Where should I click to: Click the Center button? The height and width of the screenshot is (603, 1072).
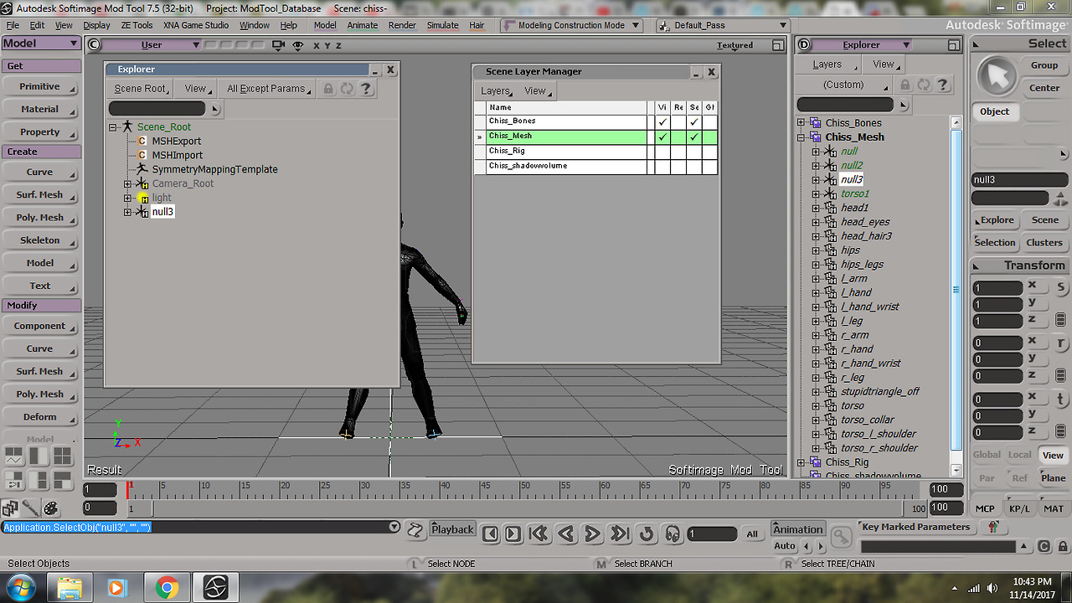[x=1044, y=88]
